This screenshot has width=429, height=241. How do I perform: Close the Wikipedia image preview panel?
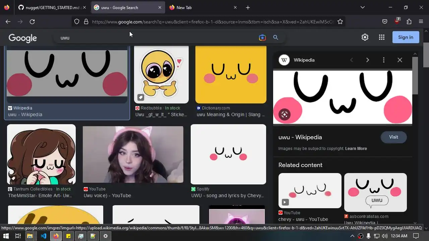(x=400, y=60)
